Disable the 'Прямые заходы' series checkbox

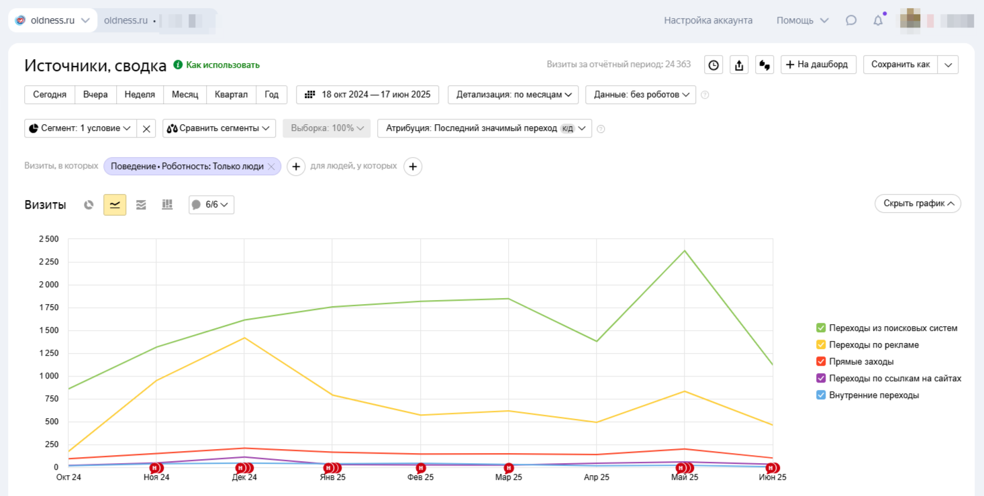pos(821,362)
